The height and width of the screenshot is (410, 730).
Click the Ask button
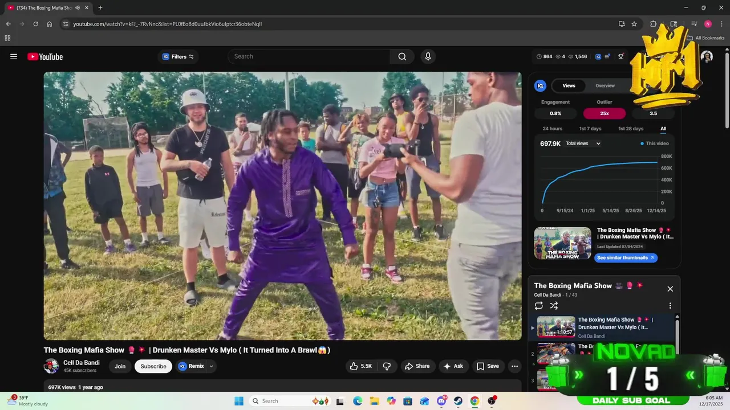(x=453, y=366)
